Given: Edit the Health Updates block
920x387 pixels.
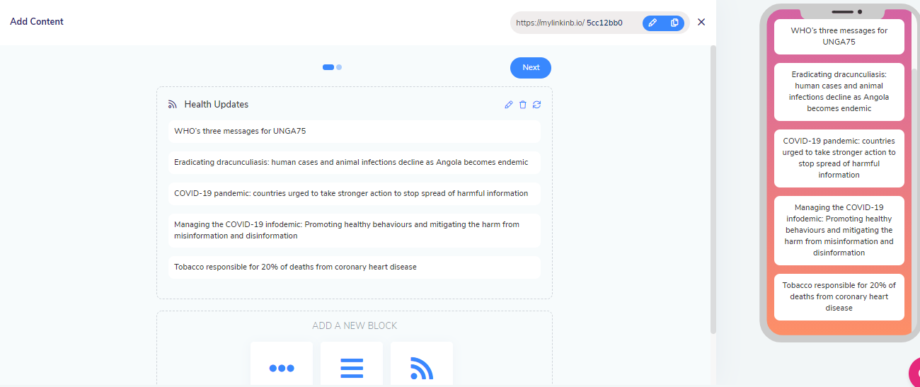Looking at the screenshot, I should 508,105.
